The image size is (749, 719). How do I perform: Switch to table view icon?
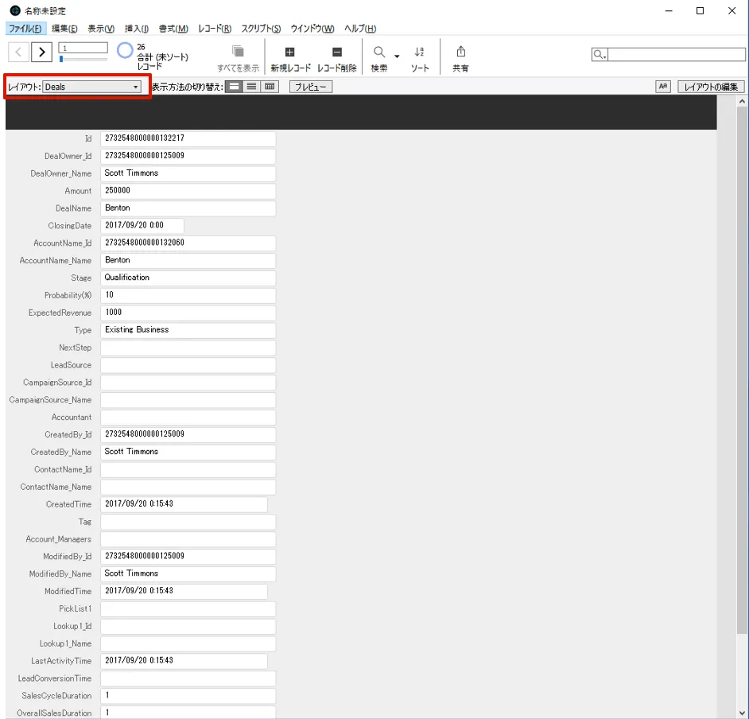click(268, 86)
